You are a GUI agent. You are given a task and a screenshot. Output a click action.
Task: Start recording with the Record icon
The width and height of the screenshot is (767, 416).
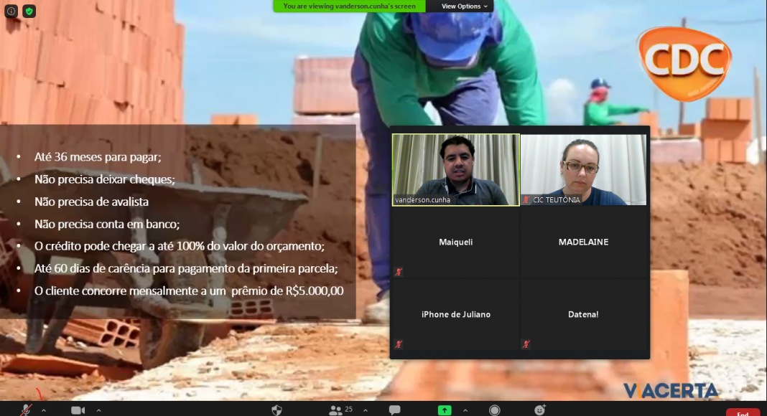[x=494, y=410]
